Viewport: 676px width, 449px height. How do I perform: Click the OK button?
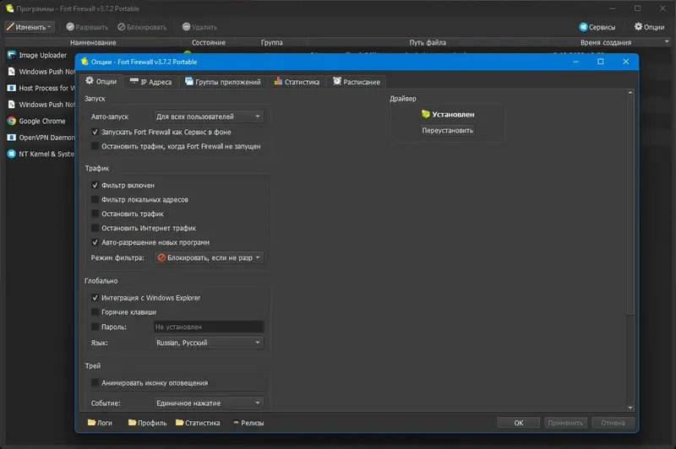click(518, 423)
